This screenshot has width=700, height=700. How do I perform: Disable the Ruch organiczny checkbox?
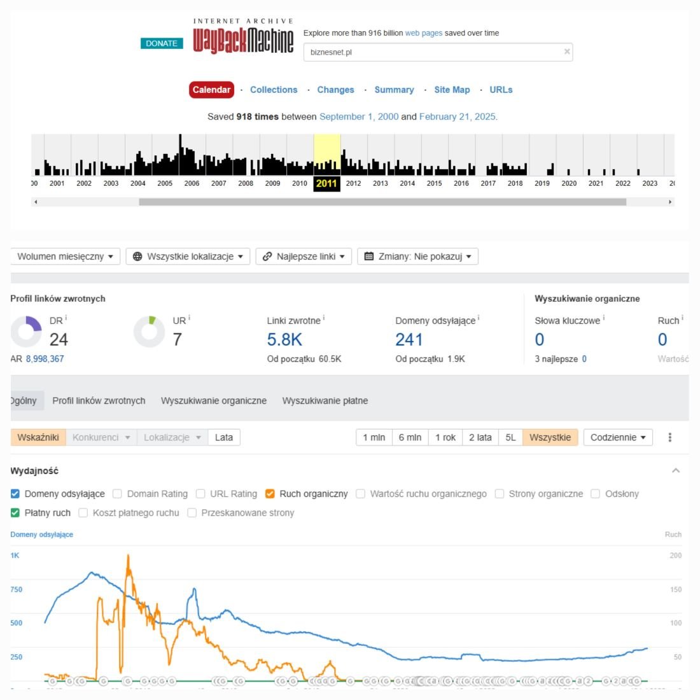coord(270,494)
